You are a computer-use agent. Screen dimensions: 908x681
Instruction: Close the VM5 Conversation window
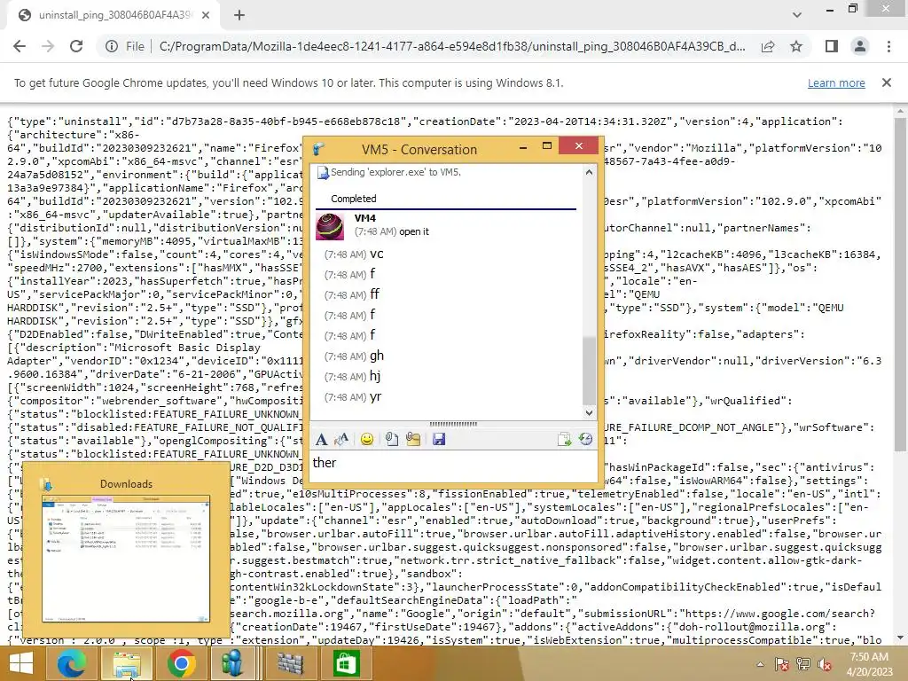(578, 146)
